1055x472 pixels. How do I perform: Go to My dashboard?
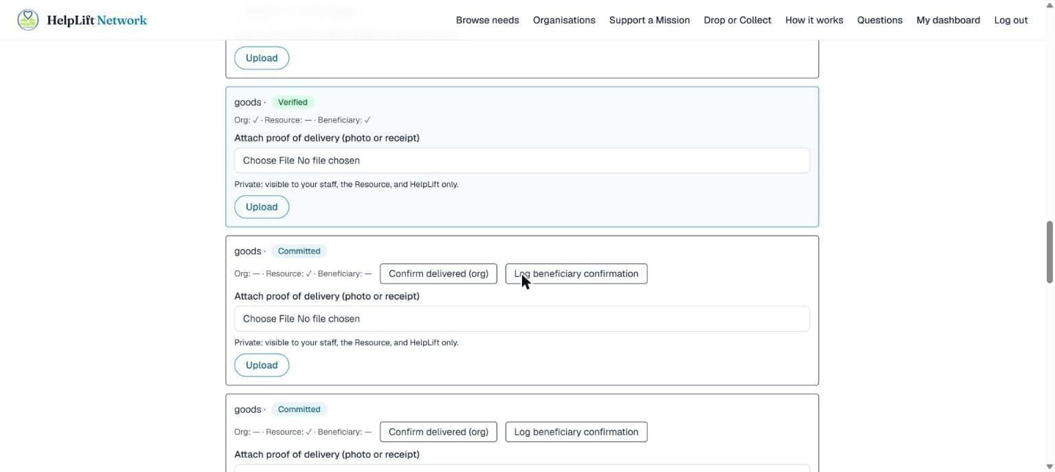[x=948, y=20]
